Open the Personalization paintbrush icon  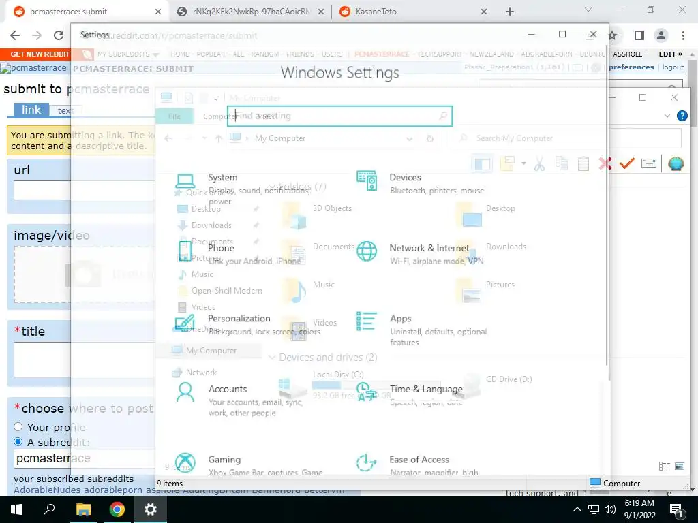pos(185,322)
